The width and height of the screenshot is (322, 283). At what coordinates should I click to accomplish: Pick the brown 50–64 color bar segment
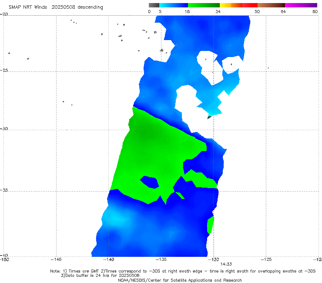271,5
